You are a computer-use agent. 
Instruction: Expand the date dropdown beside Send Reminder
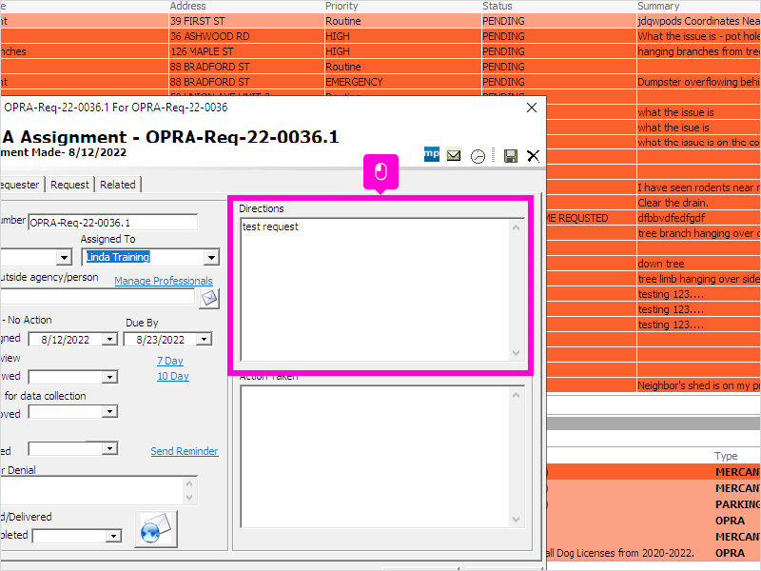click(x=109, y=448)
